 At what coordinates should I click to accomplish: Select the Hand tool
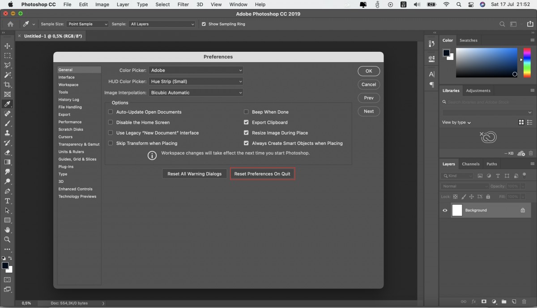(x=7, y=230)
